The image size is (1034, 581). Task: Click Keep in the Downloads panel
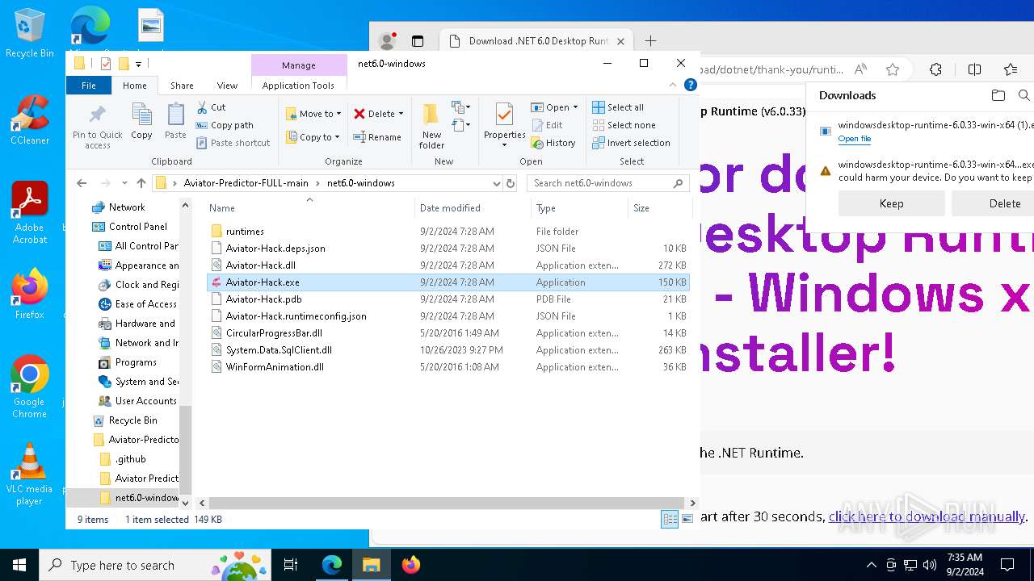tap(891, 203)
